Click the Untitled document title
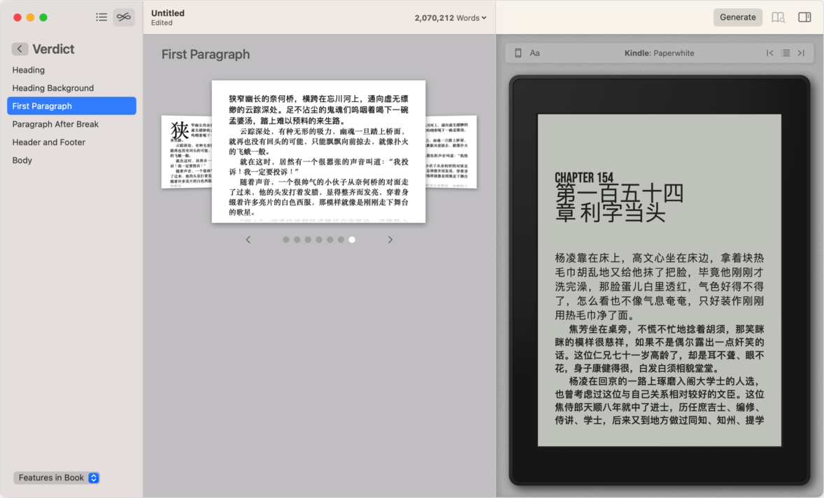Viewport: 824px width, 498px height. [x=168, y=13]
